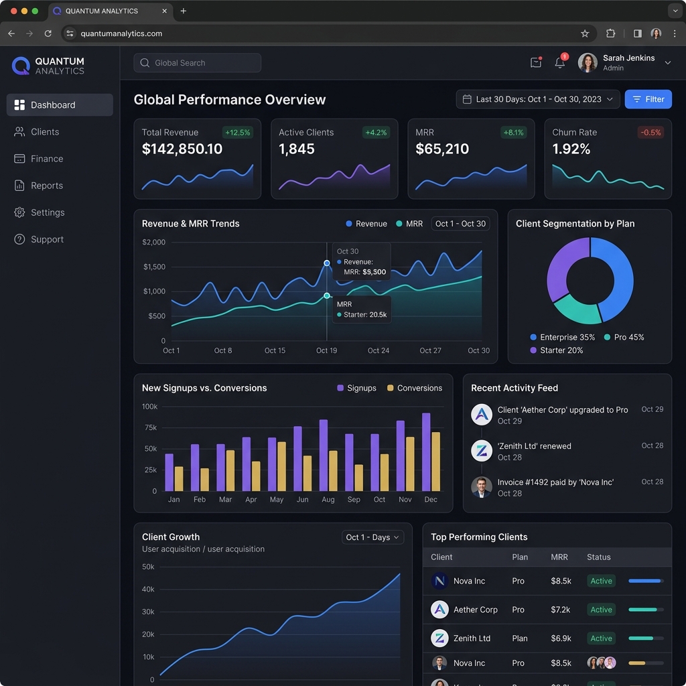Sort by the Status column header

coord(598,557)
